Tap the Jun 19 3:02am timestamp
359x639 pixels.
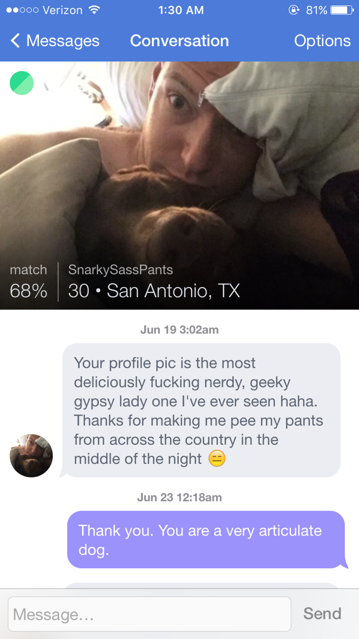click(x=179, y=330)
